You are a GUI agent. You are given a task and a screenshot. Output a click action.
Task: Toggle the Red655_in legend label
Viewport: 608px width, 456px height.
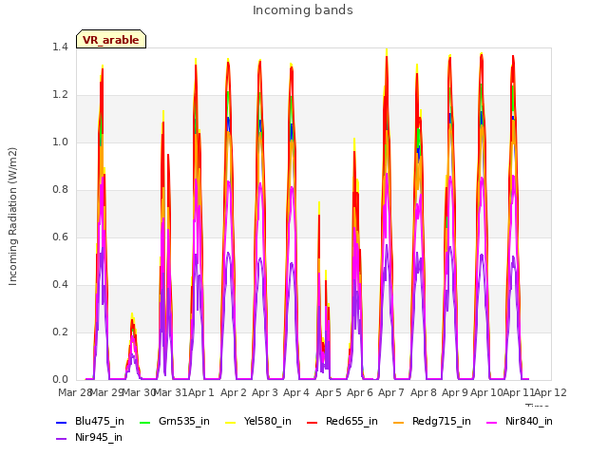click(351, 422)
